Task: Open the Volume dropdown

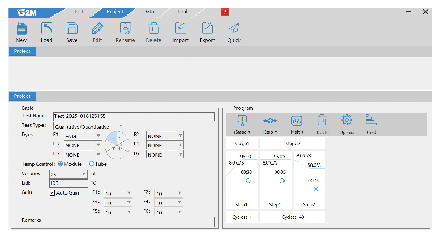Action: [x=84, y=174]
